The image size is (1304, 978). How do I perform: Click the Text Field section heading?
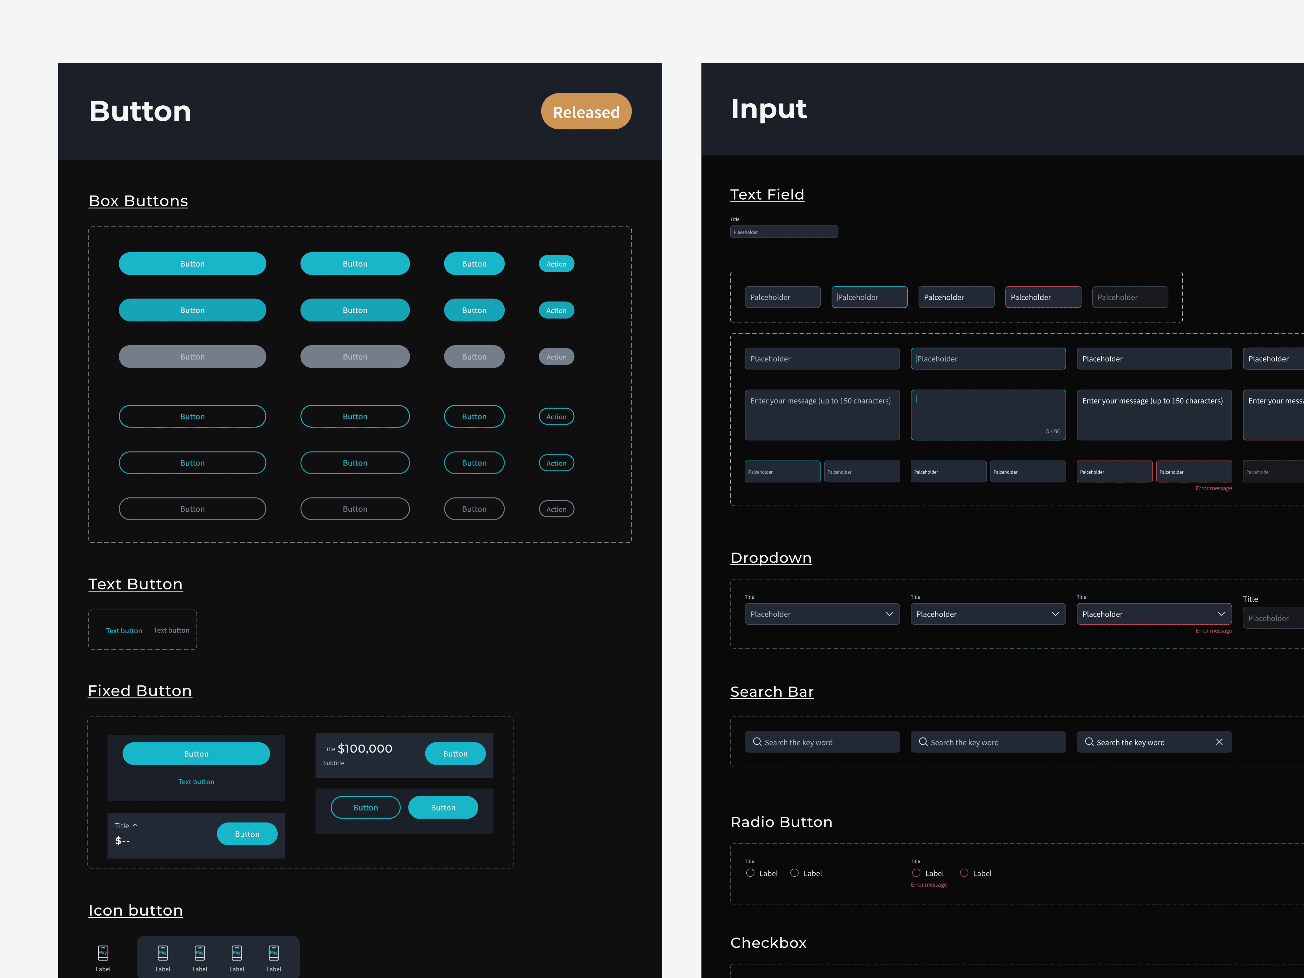point(767,195)
